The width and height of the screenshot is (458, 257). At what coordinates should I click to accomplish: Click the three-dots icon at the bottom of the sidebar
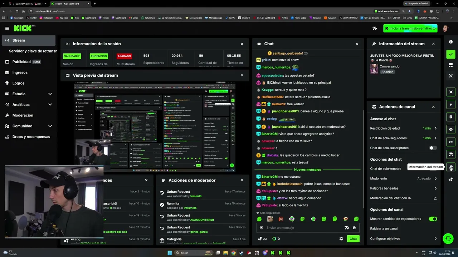451,180
